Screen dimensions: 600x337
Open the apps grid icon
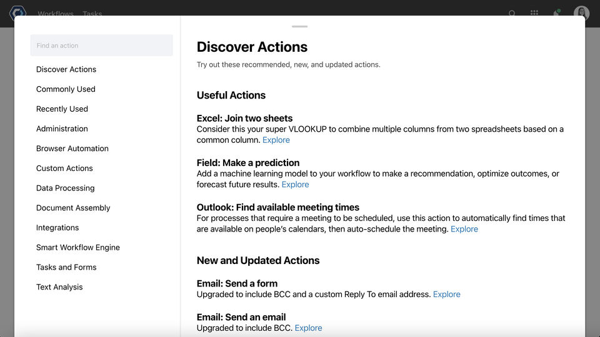tap(534, 13)
